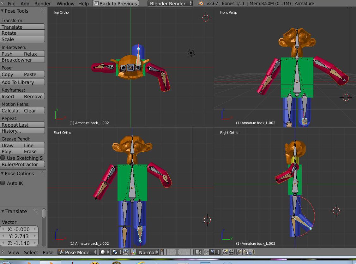The image size is (356, 264).
Task: Click paste pose from buffer icon
Action: tap(245, 252)
